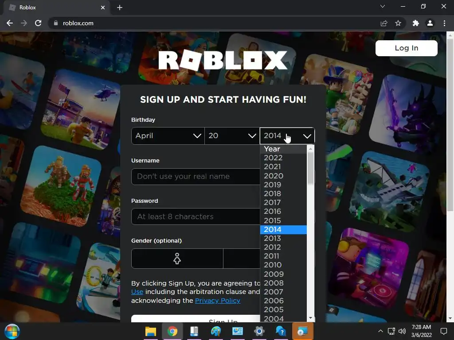
Task: Choose 2018 from the year list
Action: (283, 193)
